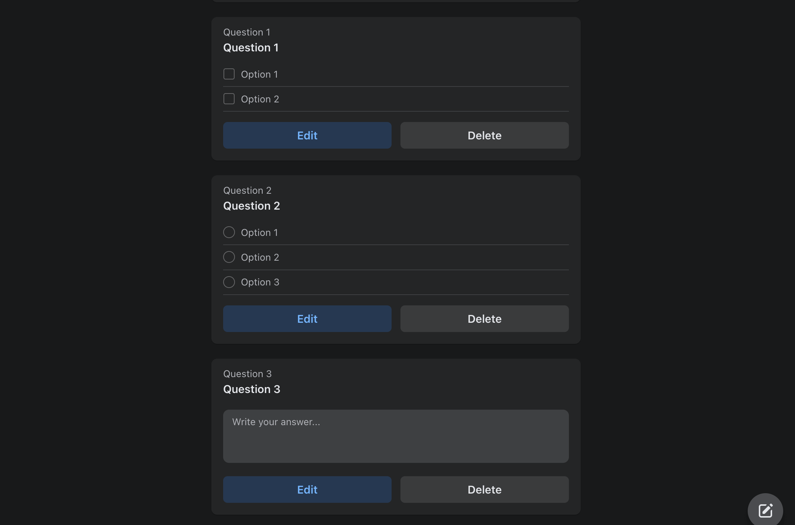Select Option 1 radio button in Question 2
The image size is (795, 525).
[229, 232]
